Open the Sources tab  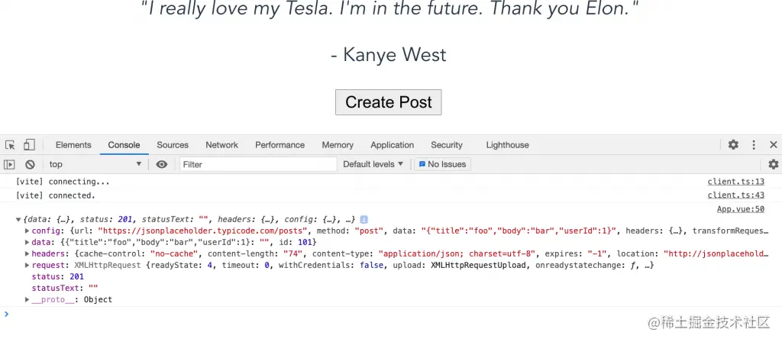173,145
